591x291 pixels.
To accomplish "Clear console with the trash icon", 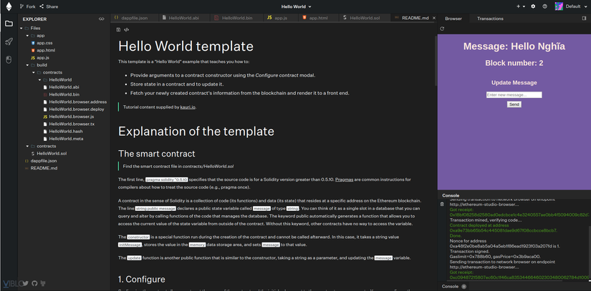I will (x=442, y=204).
